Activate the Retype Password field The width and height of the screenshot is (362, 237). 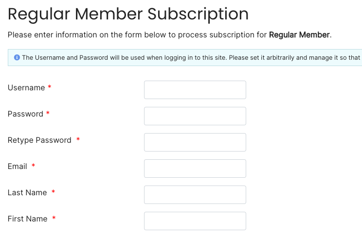(195, 142)
